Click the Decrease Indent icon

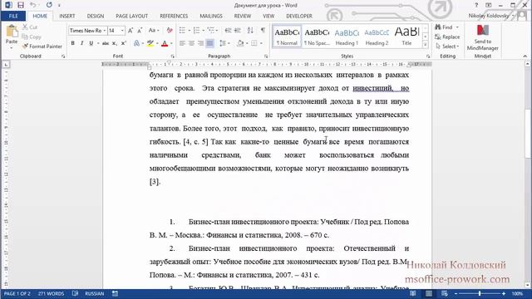[x=228, y=31]
